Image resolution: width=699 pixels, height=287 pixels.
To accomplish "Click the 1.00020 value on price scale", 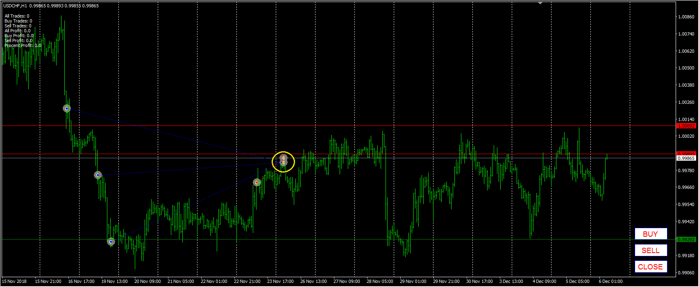I will (x=686, y=136).
